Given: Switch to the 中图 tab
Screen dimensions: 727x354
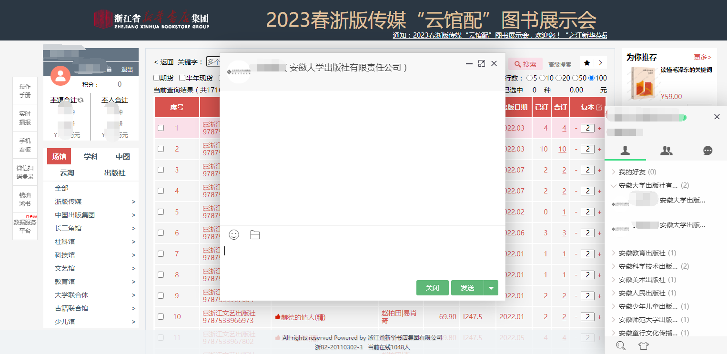Looking at the screenshot, I should coord(123,156).
